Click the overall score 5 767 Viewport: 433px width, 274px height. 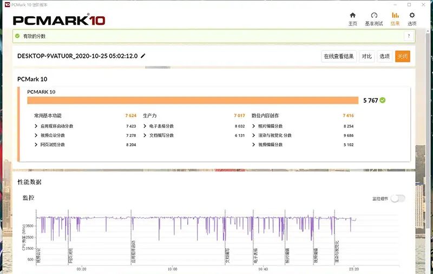click(x=370, y=101)
